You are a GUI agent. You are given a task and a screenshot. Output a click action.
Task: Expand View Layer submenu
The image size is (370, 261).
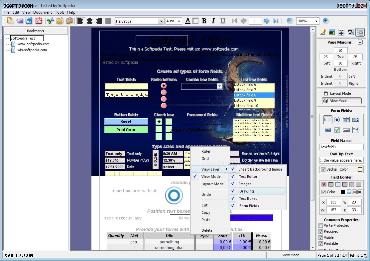tap(210, 169)
